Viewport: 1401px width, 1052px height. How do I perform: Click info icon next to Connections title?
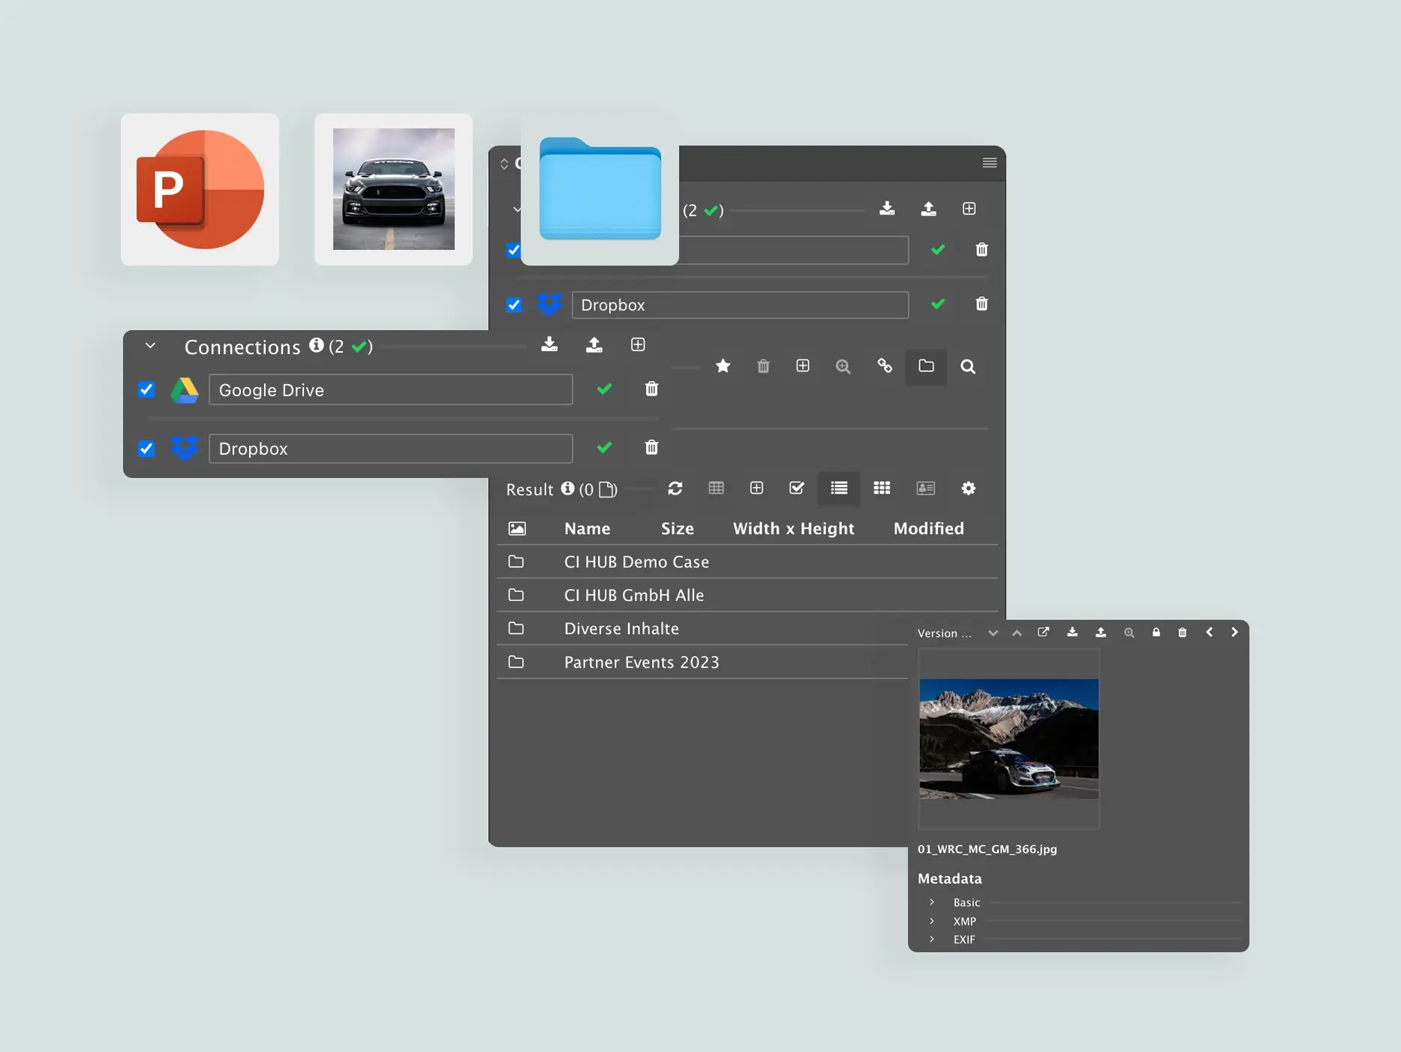click(x=317, y=344)
